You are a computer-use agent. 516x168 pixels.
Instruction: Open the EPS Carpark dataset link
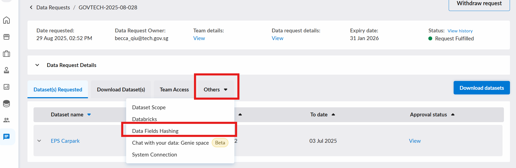click(x=65, y=141)
